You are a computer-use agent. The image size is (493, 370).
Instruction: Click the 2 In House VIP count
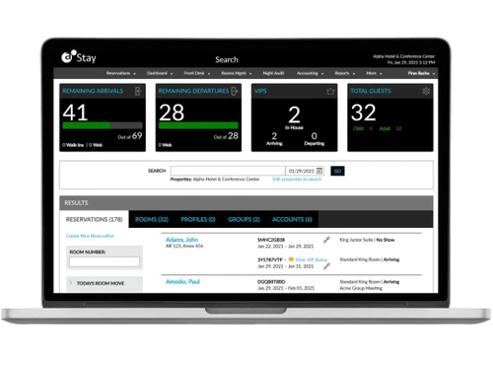(294, 114)
